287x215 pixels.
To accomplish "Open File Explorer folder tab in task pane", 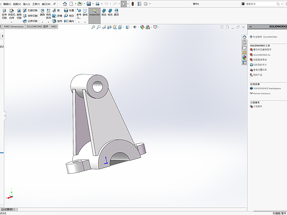I will pyautogui.click(x=245, y=47).
